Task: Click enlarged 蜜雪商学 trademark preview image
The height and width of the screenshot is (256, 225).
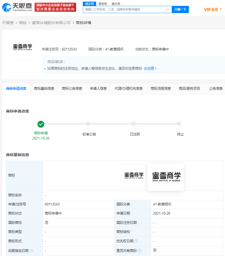Action: (x=166, y=177)
